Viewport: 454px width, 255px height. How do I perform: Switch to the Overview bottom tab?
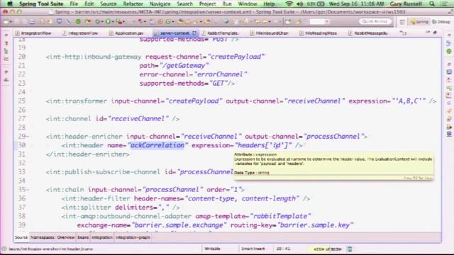tap(66, 237)
